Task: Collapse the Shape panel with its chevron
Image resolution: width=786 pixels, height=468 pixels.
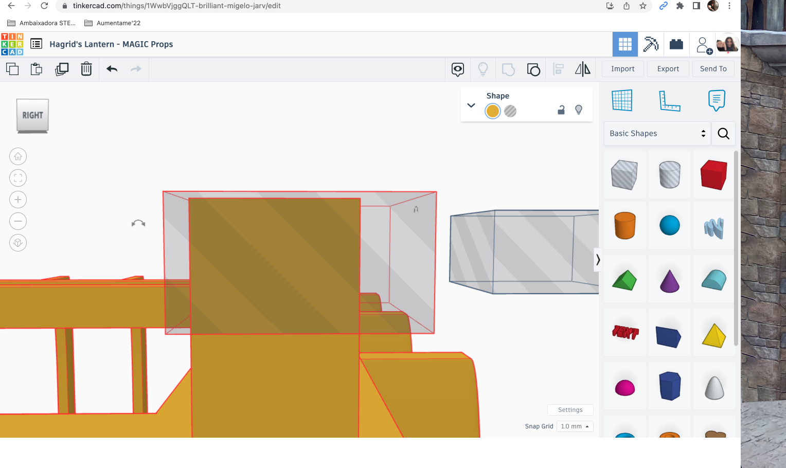Action: 471,105
